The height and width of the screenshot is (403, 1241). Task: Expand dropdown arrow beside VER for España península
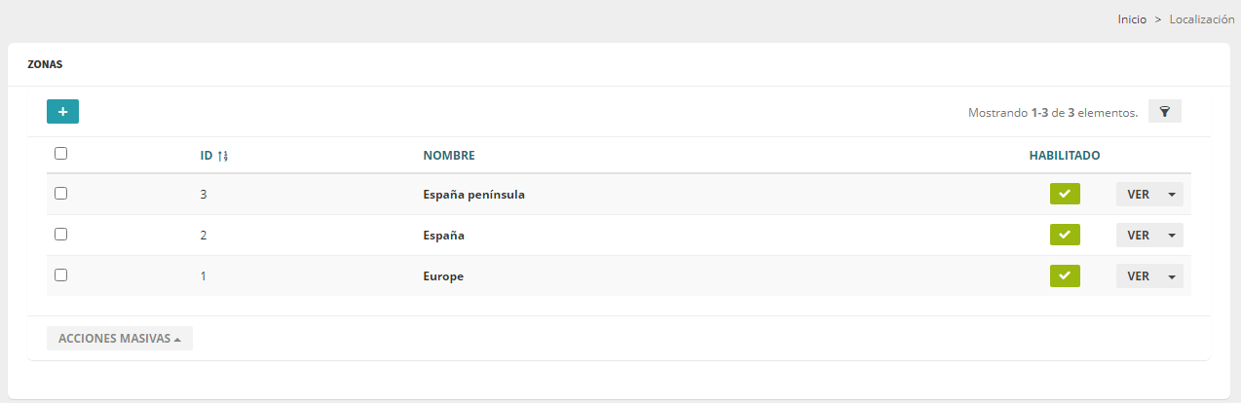[x=1171, y=195]
